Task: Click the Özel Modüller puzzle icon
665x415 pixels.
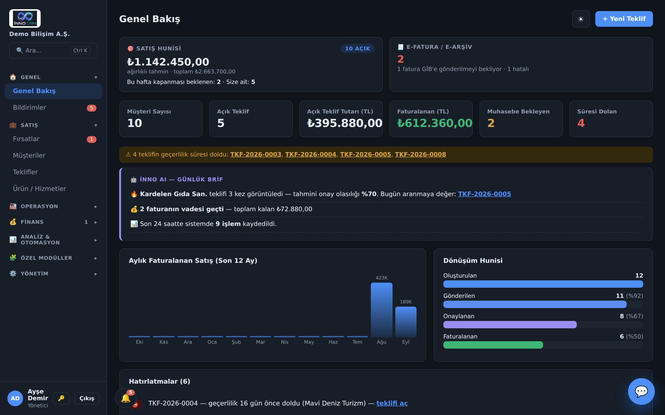Action: pyautogui.click(x=13, y=258)
